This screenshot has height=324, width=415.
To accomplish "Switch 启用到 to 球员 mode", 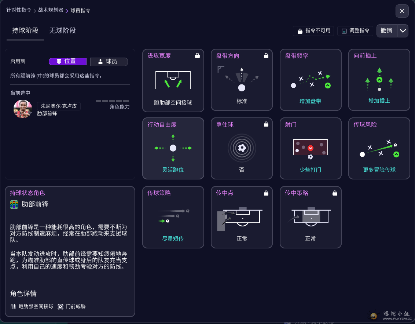I will 109,62.
